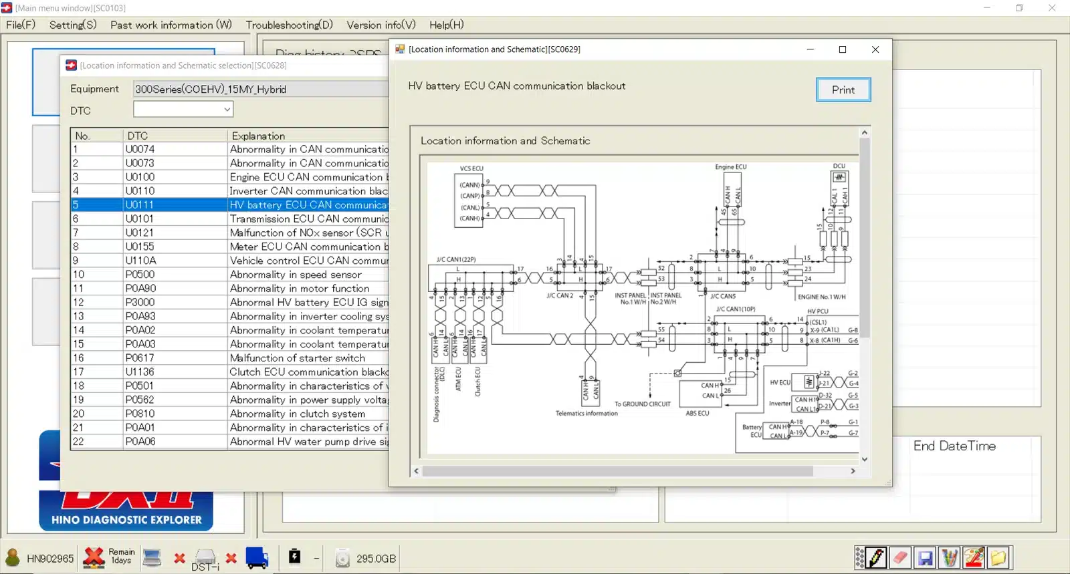The height and width of the screenshot is (574, 1070).
Task: Click the laptop computer status icon
Action: pyautogui.click(x=152, y=557)
